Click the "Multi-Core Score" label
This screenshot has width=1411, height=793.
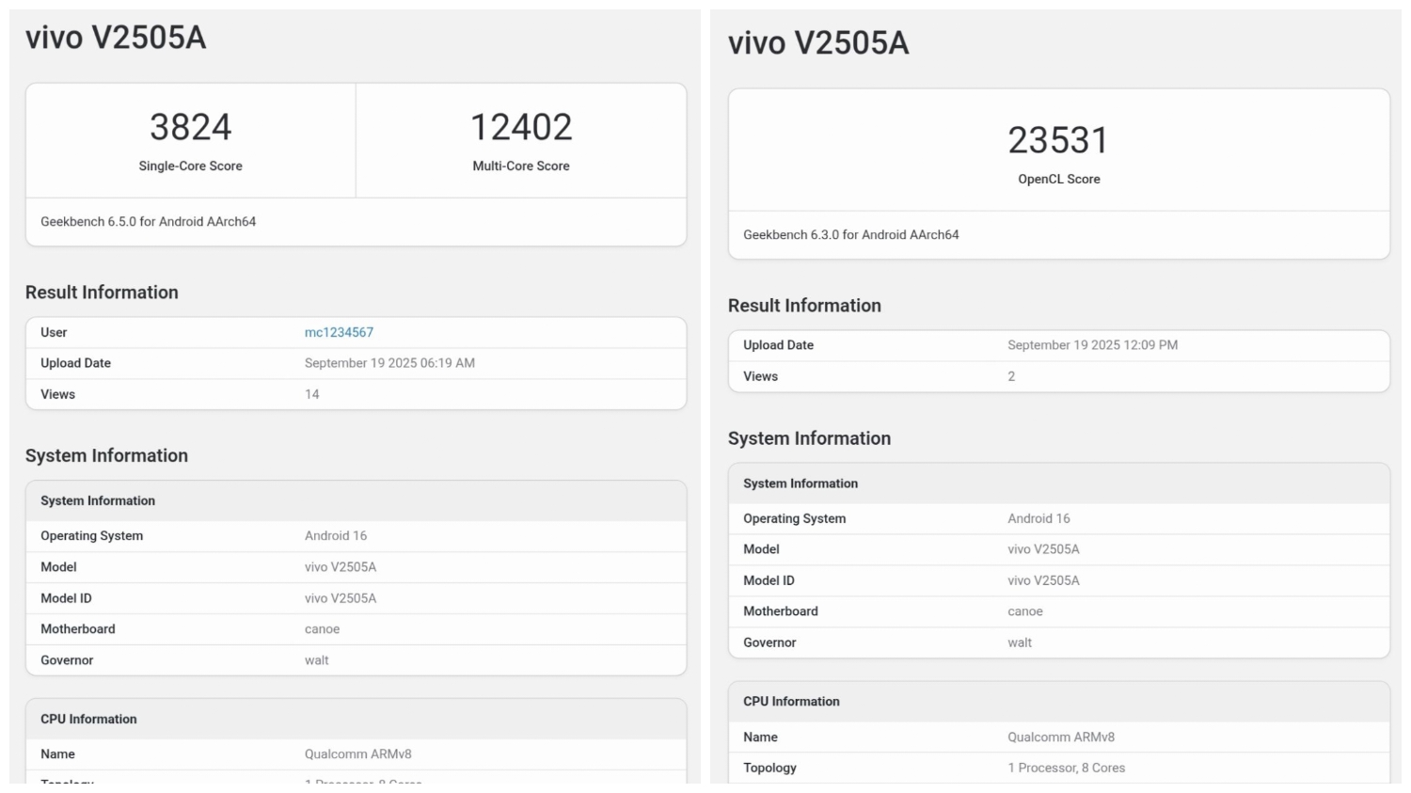(x=521, y=166)
